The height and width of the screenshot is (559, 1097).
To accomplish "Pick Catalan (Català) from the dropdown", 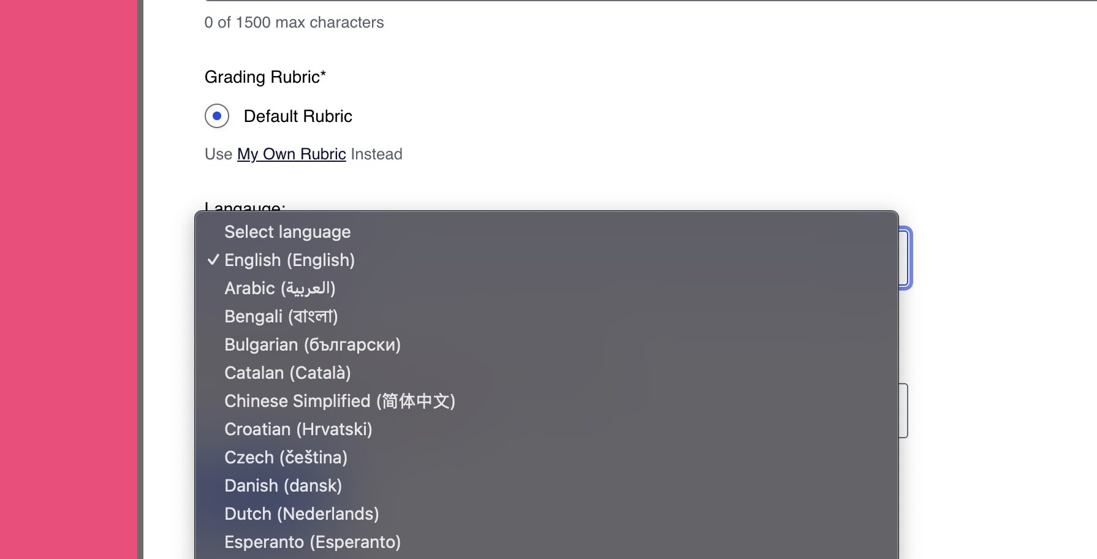I will click(287, 373).
